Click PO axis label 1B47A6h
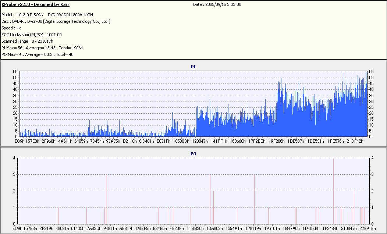 pyautogui.click(x=291, y=228)
